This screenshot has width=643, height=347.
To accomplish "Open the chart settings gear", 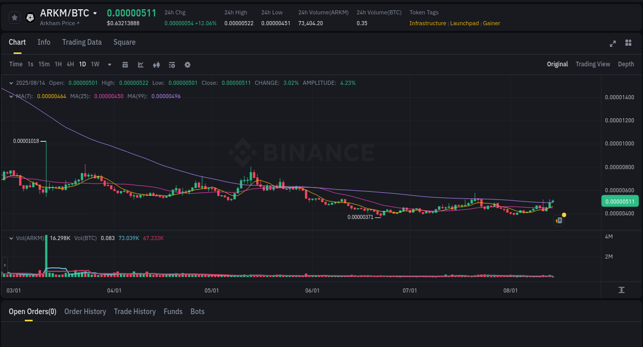I will [x=187, y=64].
